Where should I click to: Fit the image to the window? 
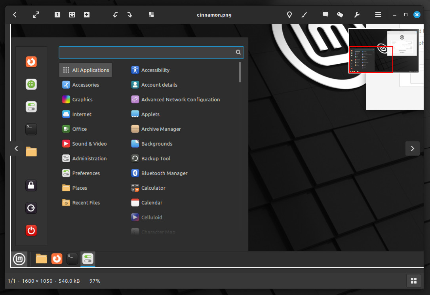72,15
